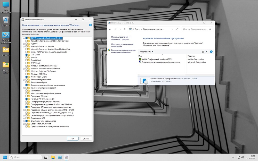
Task: Select the NVIDIA driver program icon
Action: pos(140,59)
